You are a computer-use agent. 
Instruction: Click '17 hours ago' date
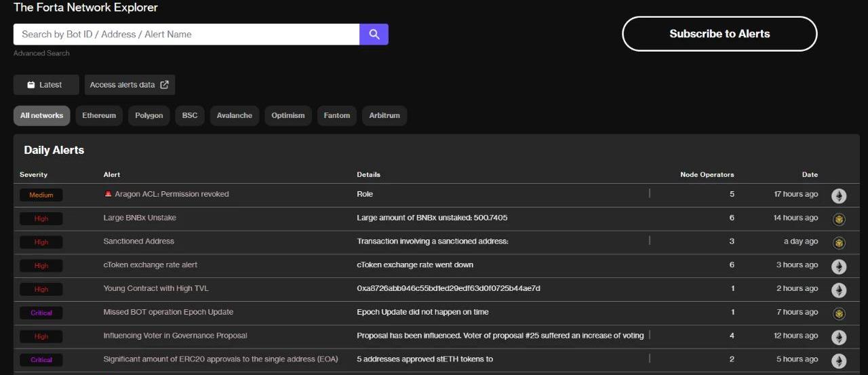(796, 194)
